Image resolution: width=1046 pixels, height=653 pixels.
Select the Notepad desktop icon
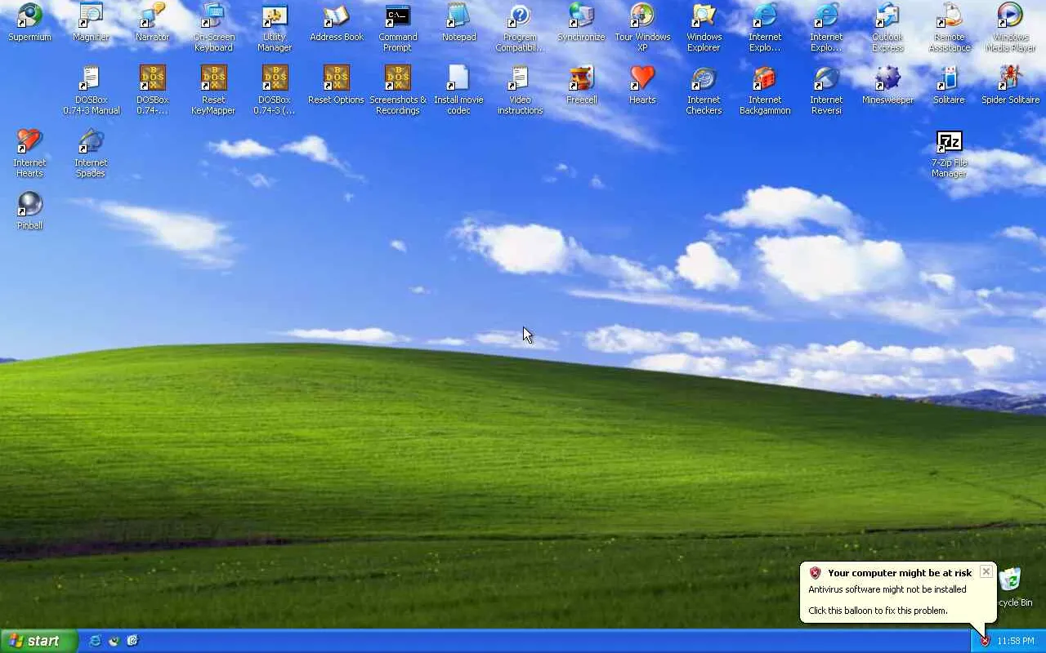tap(458, 23)
